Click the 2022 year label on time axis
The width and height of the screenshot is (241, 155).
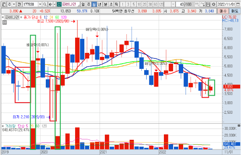(x=162, y=152)
